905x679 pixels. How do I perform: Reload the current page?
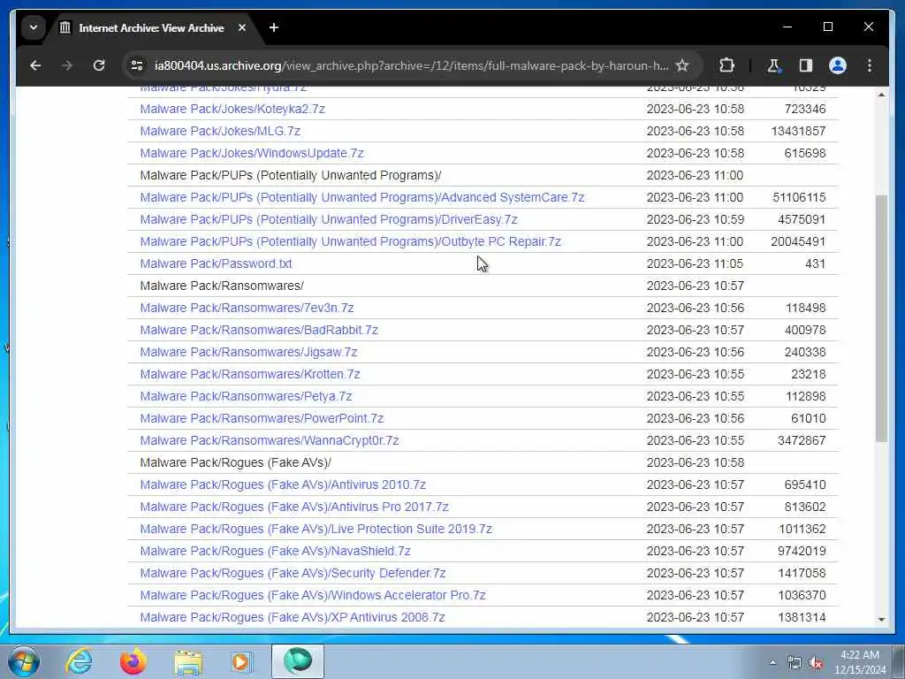(99, 65)
